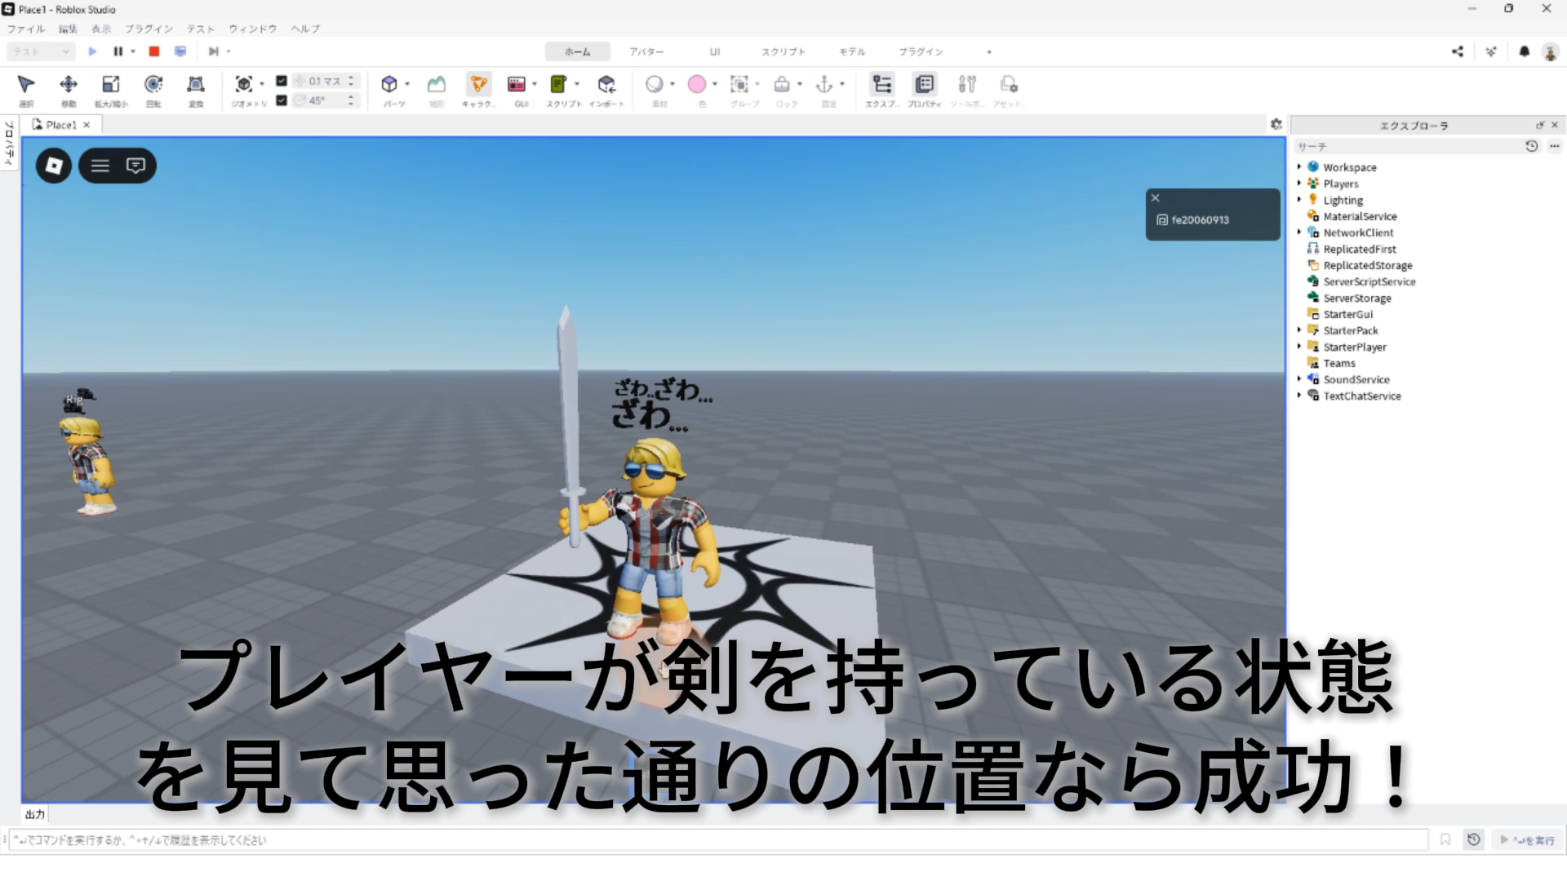The height and width of the screenshot is (881, 1567).
Task: Select the Rotate tool
Action: pos(153,84)
